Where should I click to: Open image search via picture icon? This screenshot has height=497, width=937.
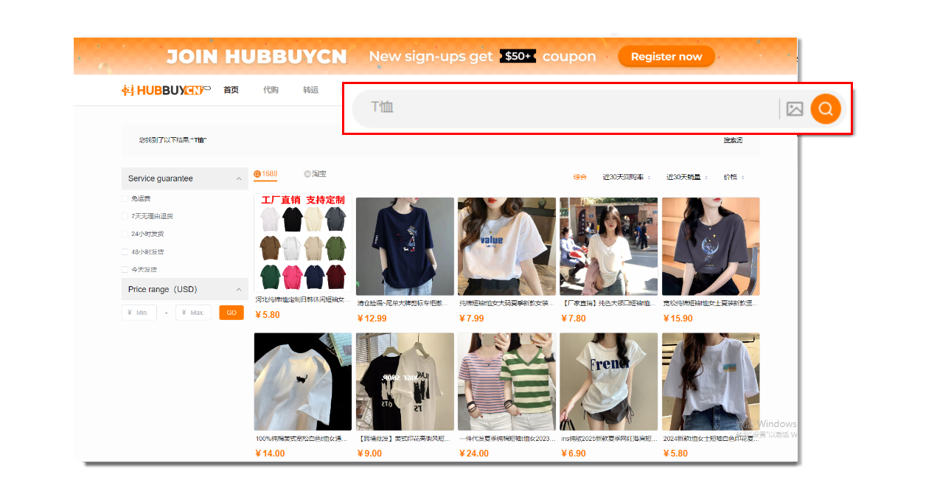point(794,109)
